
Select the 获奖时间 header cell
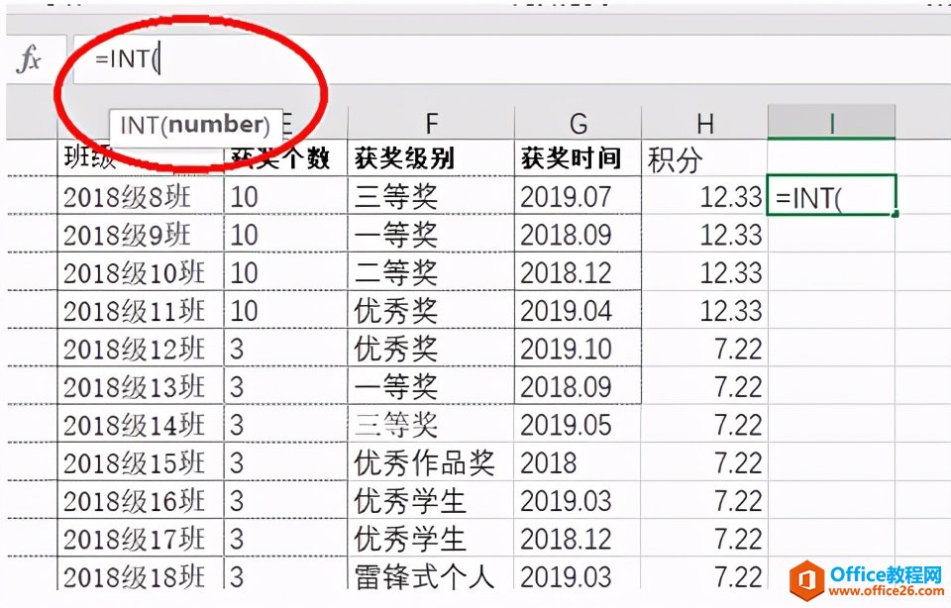(x=578, y=157)
